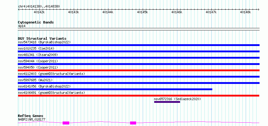268x126 pixels.
Task: Open the nsv6141056 (ByrskaBishop2022) label
Action: (x=44, y=86)
